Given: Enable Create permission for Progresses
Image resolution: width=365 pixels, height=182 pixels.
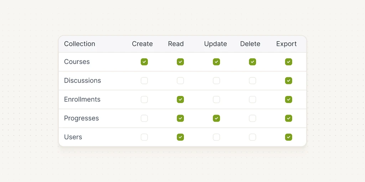Looking at the screenshot, I should pos(144,118).
